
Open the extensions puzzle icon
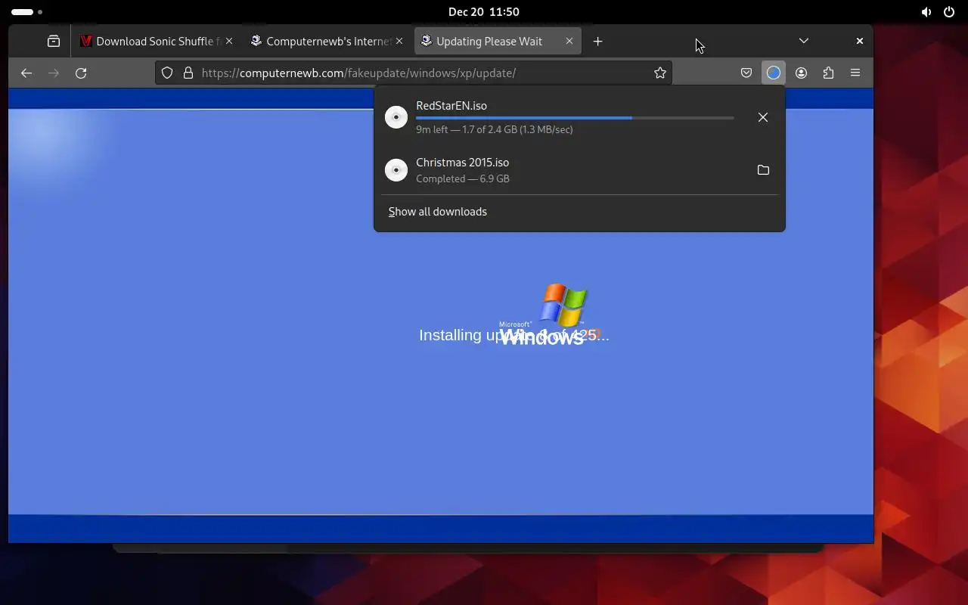click(828, 73)
